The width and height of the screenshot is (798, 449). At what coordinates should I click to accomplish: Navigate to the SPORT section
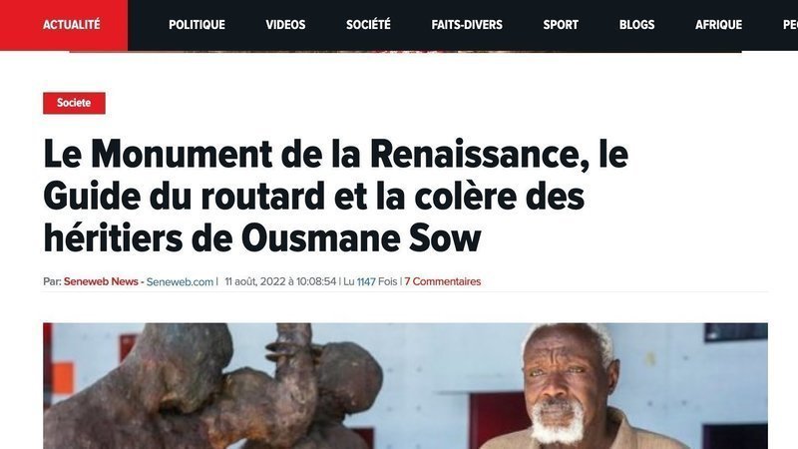point(561,25)
